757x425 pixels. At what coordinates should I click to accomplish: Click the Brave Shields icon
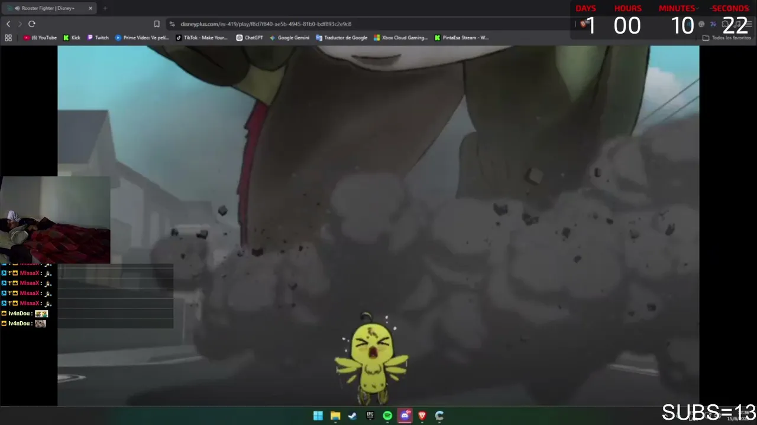point(583,24)
